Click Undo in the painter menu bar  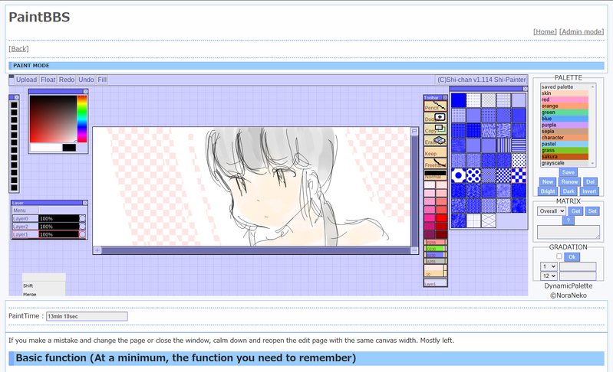coord(86,80)
